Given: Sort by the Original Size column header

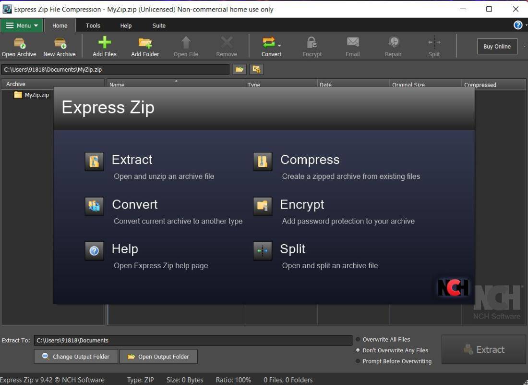Looking at the screenshot, I should (425, 84).
